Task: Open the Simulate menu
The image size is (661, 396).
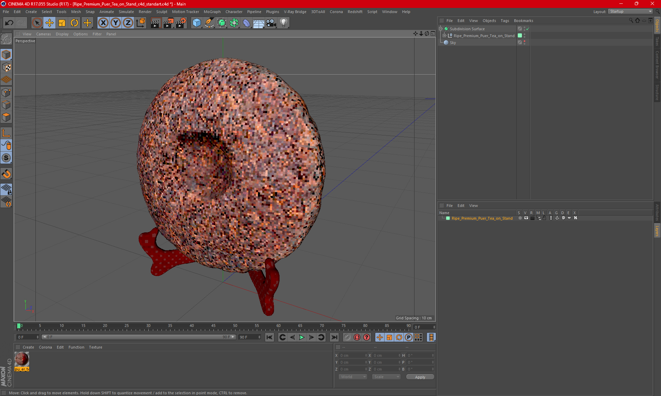Action: (126, 12)
